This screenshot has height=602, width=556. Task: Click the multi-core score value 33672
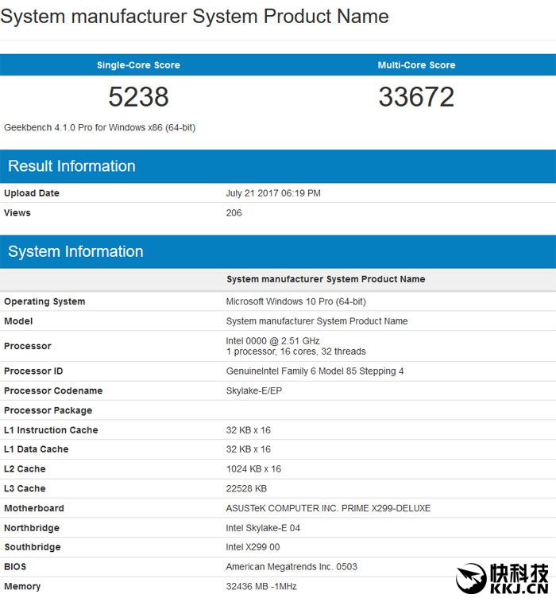coord(416,97)
